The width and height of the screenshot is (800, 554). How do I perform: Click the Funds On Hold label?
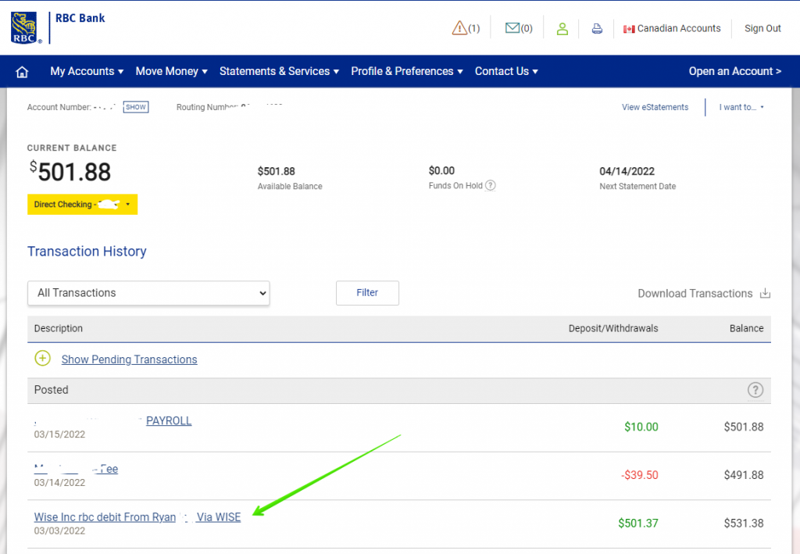455,186
